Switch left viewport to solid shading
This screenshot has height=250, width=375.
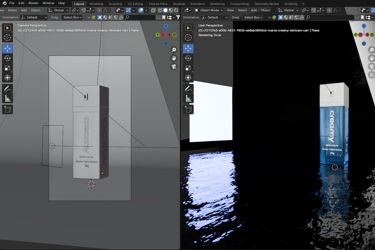pyautogui.click(x=166, y=10)
